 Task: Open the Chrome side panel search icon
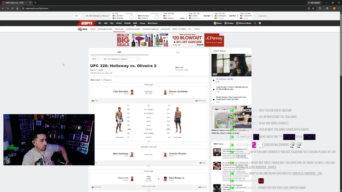327,8
